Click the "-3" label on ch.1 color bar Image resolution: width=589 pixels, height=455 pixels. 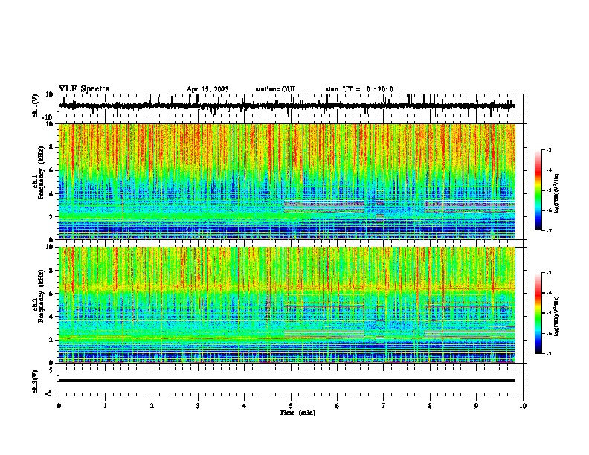coord(548,150)
